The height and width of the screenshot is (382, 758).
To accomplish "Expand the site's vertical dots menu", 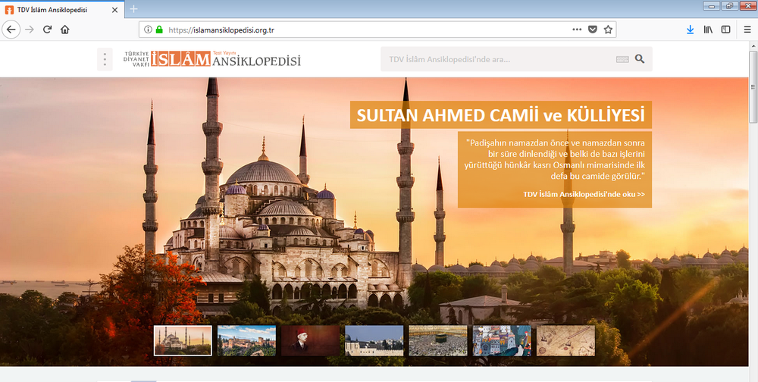I will click(105, 59).
